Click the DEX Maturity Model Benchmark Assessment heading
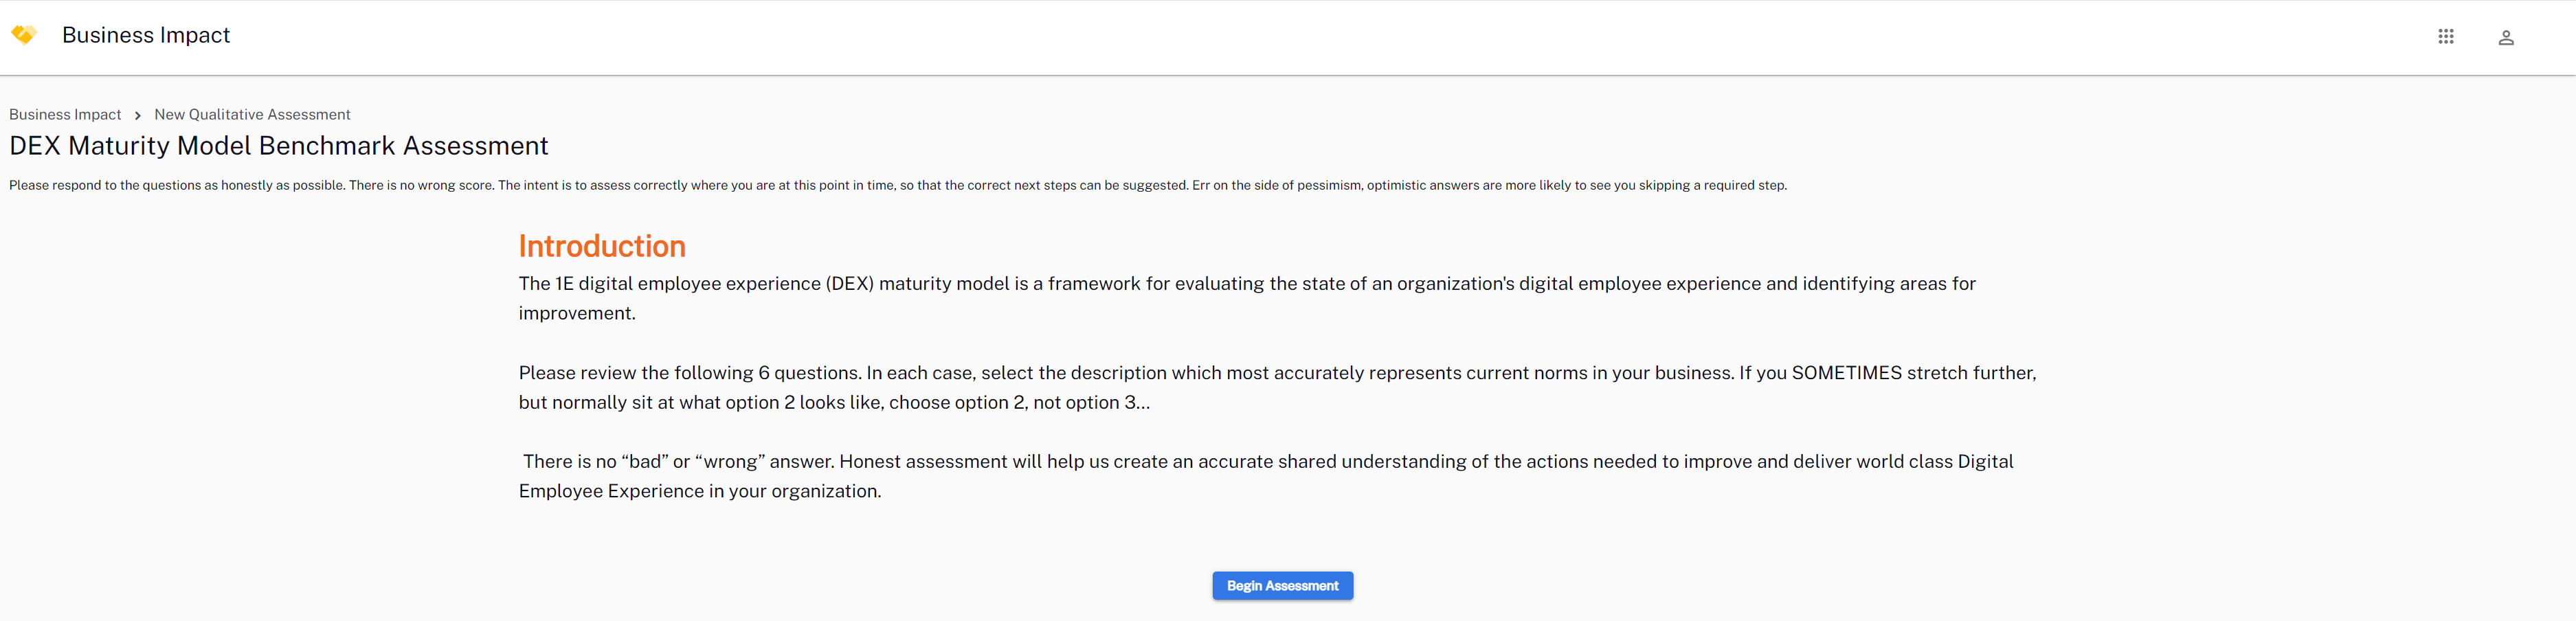This screenshot has height=621, width=2576. 278,146
